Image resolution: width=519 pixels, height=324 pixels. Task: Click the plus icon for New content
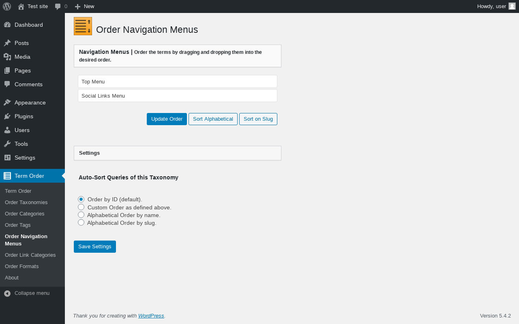point(78,6)
